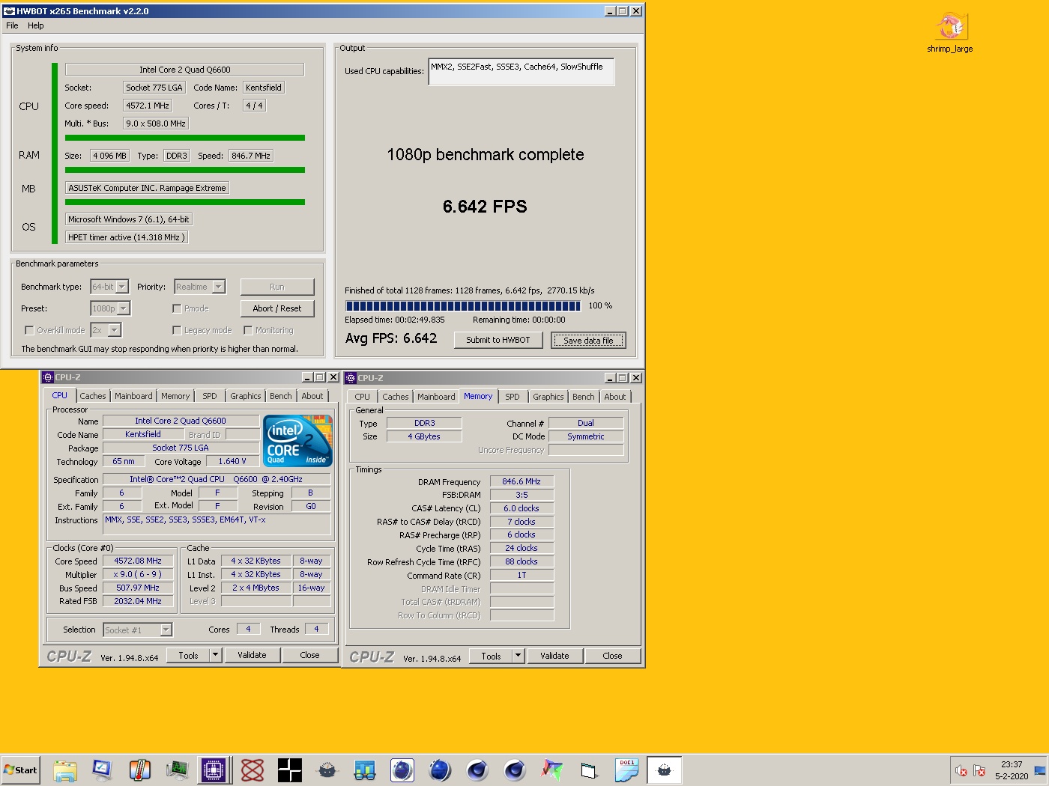
Task: Click the 6.642 FPS result text
Action: pos(485,207)
